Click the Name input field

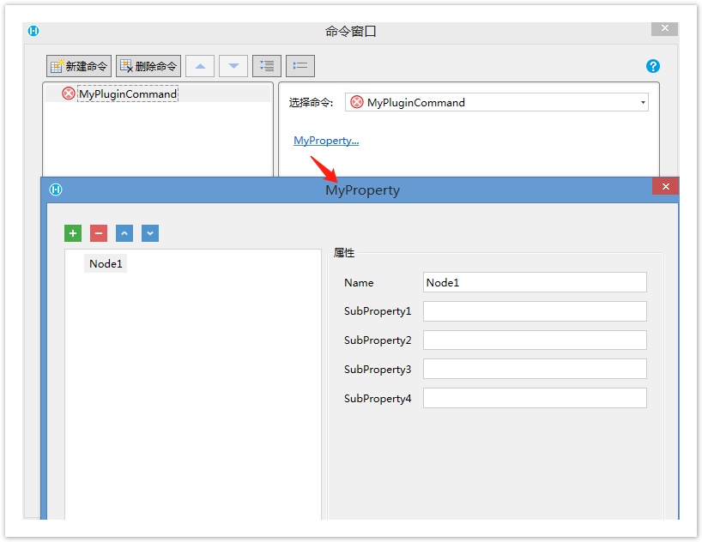click(x=535, y=282)
